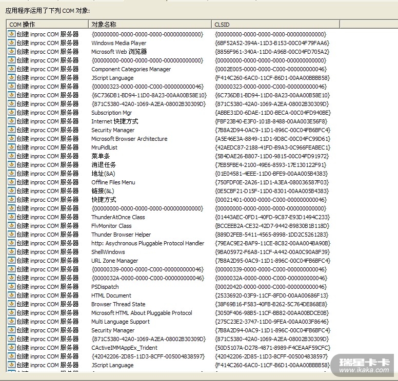Sort by the CLSID column header
The height and width of the screenshot is (381, 398).
275,25
